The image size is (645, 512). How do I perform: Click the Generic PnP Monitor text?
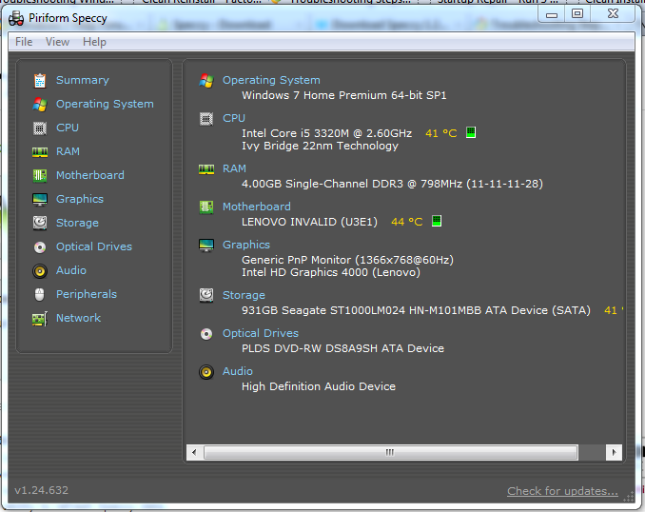[x=347, y=260]
